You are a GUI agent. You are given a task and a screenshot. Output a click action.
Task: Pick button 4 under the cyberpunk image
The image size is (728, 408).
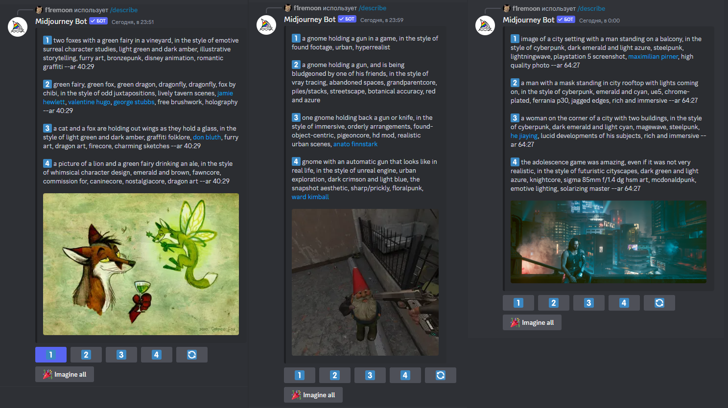click(x=624, y=303)
